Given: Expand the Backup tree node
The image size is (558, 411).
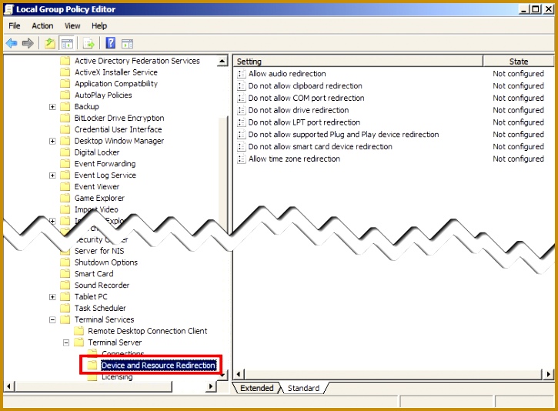Looking at the screenshot, I should tap(52, 107).
